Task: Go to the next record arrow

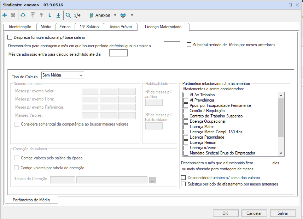Action: (x=50, y=16)
